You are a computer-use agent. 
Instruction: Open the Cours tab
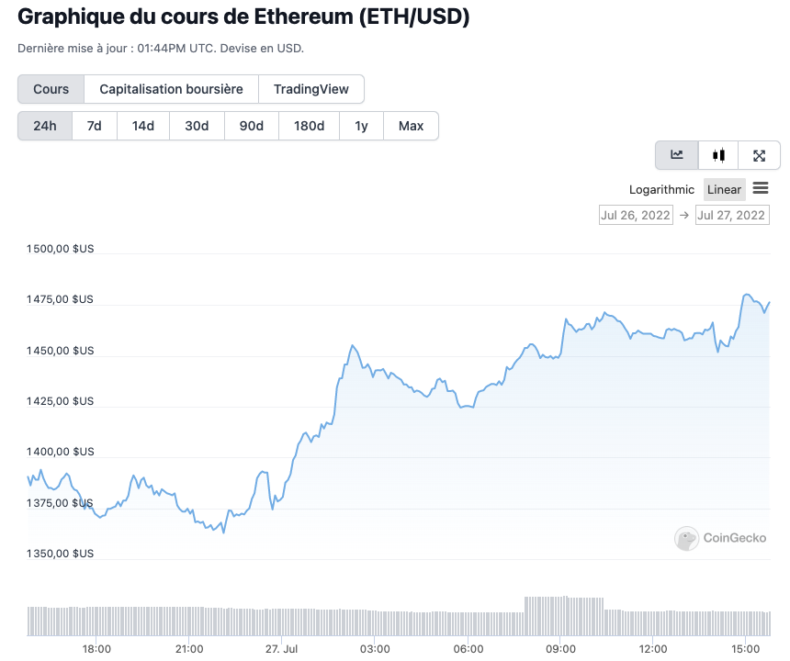(x=51, y=89)
